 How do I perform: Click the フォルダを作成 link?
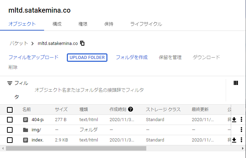click(132, 57)
